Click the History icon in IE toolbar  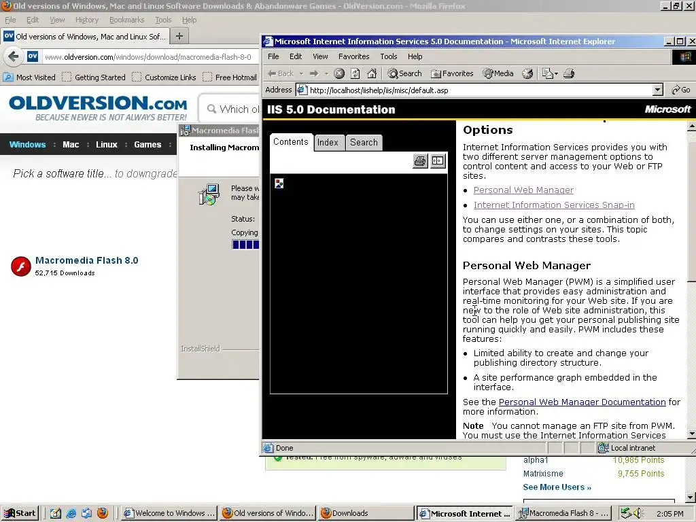point(527,73)
